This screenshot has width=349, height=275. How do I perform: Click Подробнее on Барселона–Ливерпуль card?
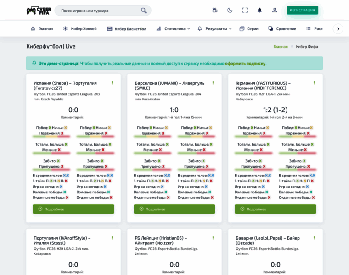tap(174, 209)
